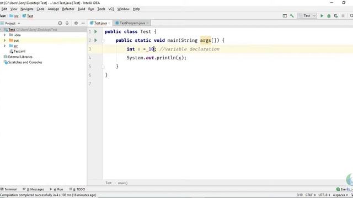353x198 pixels.
Task: Place cursor in println(x) line
Action: [x=157, y=58]
